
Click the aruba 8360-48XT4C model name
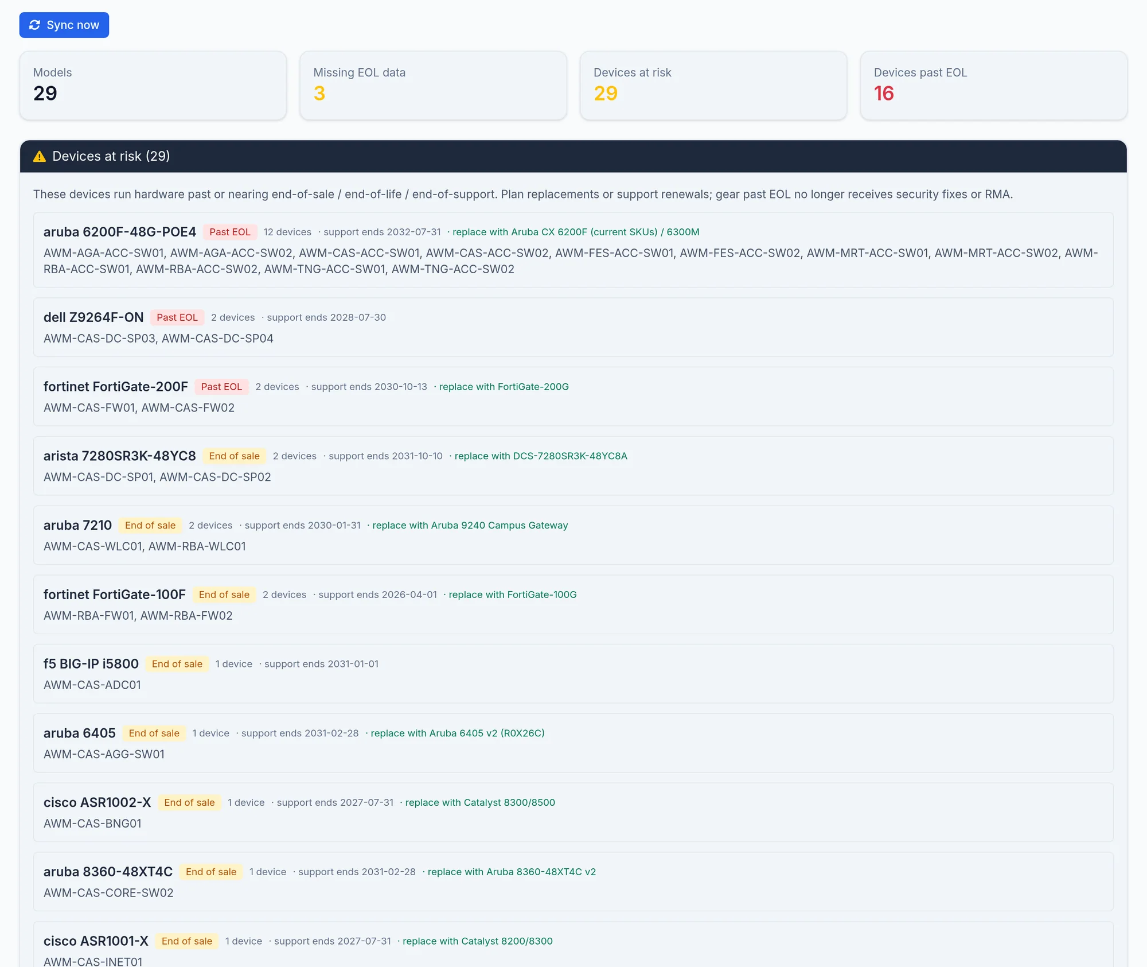tap(108, 872)
